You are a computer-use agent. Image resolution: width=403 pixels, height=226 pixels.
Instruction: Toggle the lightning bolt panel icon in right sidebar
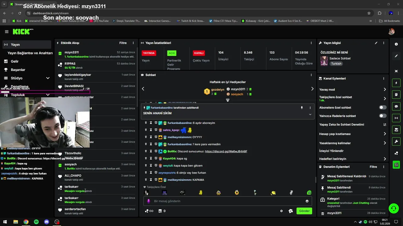396,83
